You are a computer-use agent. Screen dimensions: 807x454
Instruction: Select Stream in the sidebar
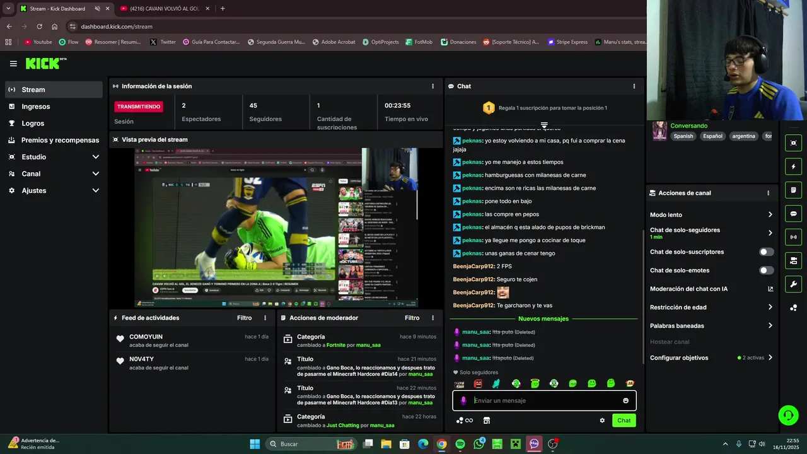pos(53,90)
